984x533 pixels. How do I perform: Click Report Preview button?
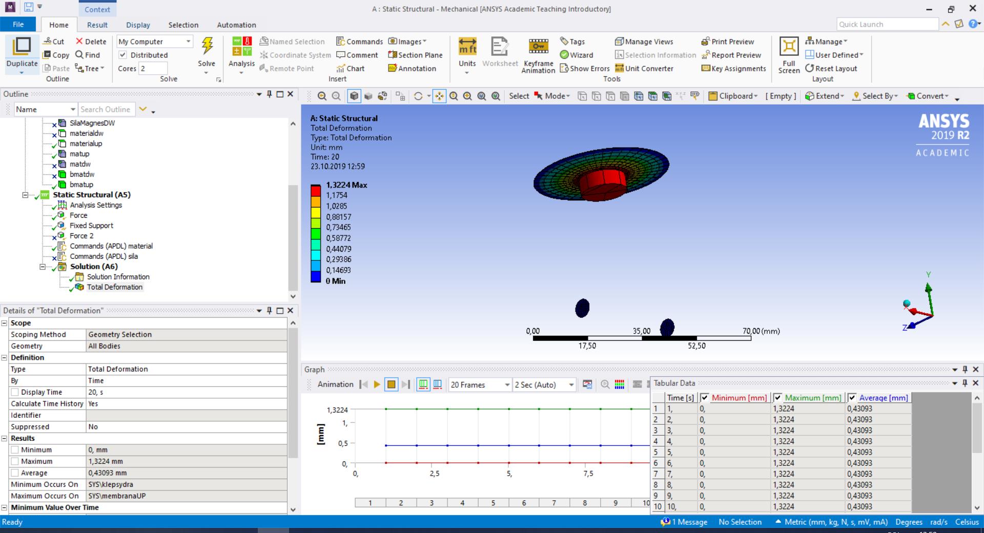[731, 55]
